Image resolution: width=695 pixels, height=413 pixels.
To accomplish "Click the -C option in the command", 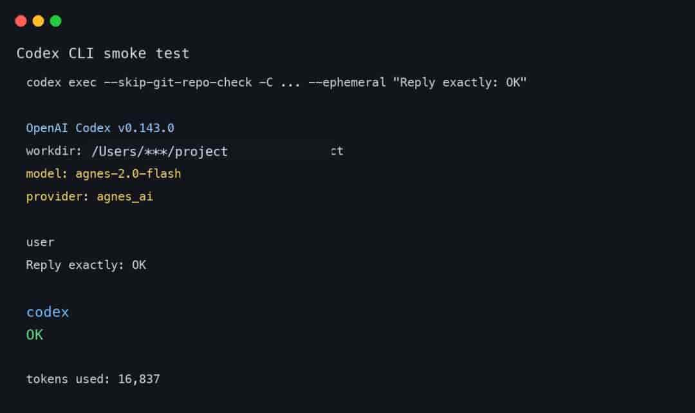I will pos(266,82).
